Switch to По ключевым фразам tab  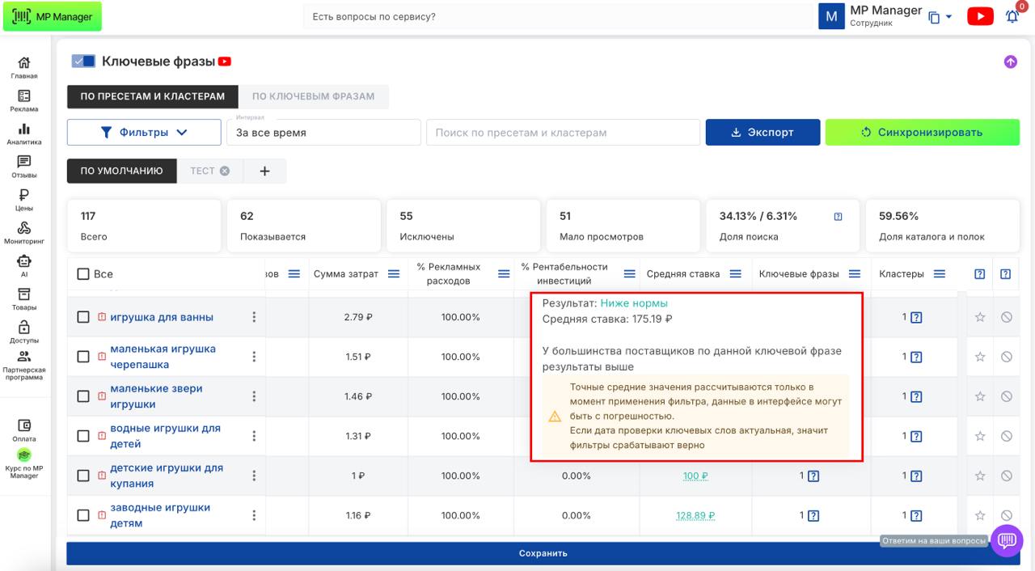tap(313, 96)
